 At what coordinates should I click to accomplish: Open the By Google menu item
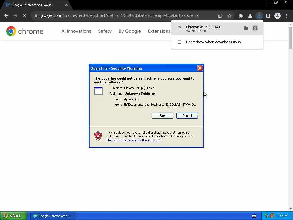(130, 31)
